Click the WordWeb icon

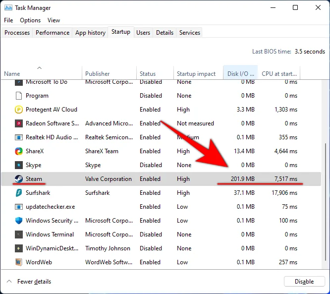click(x=19, y=262)
